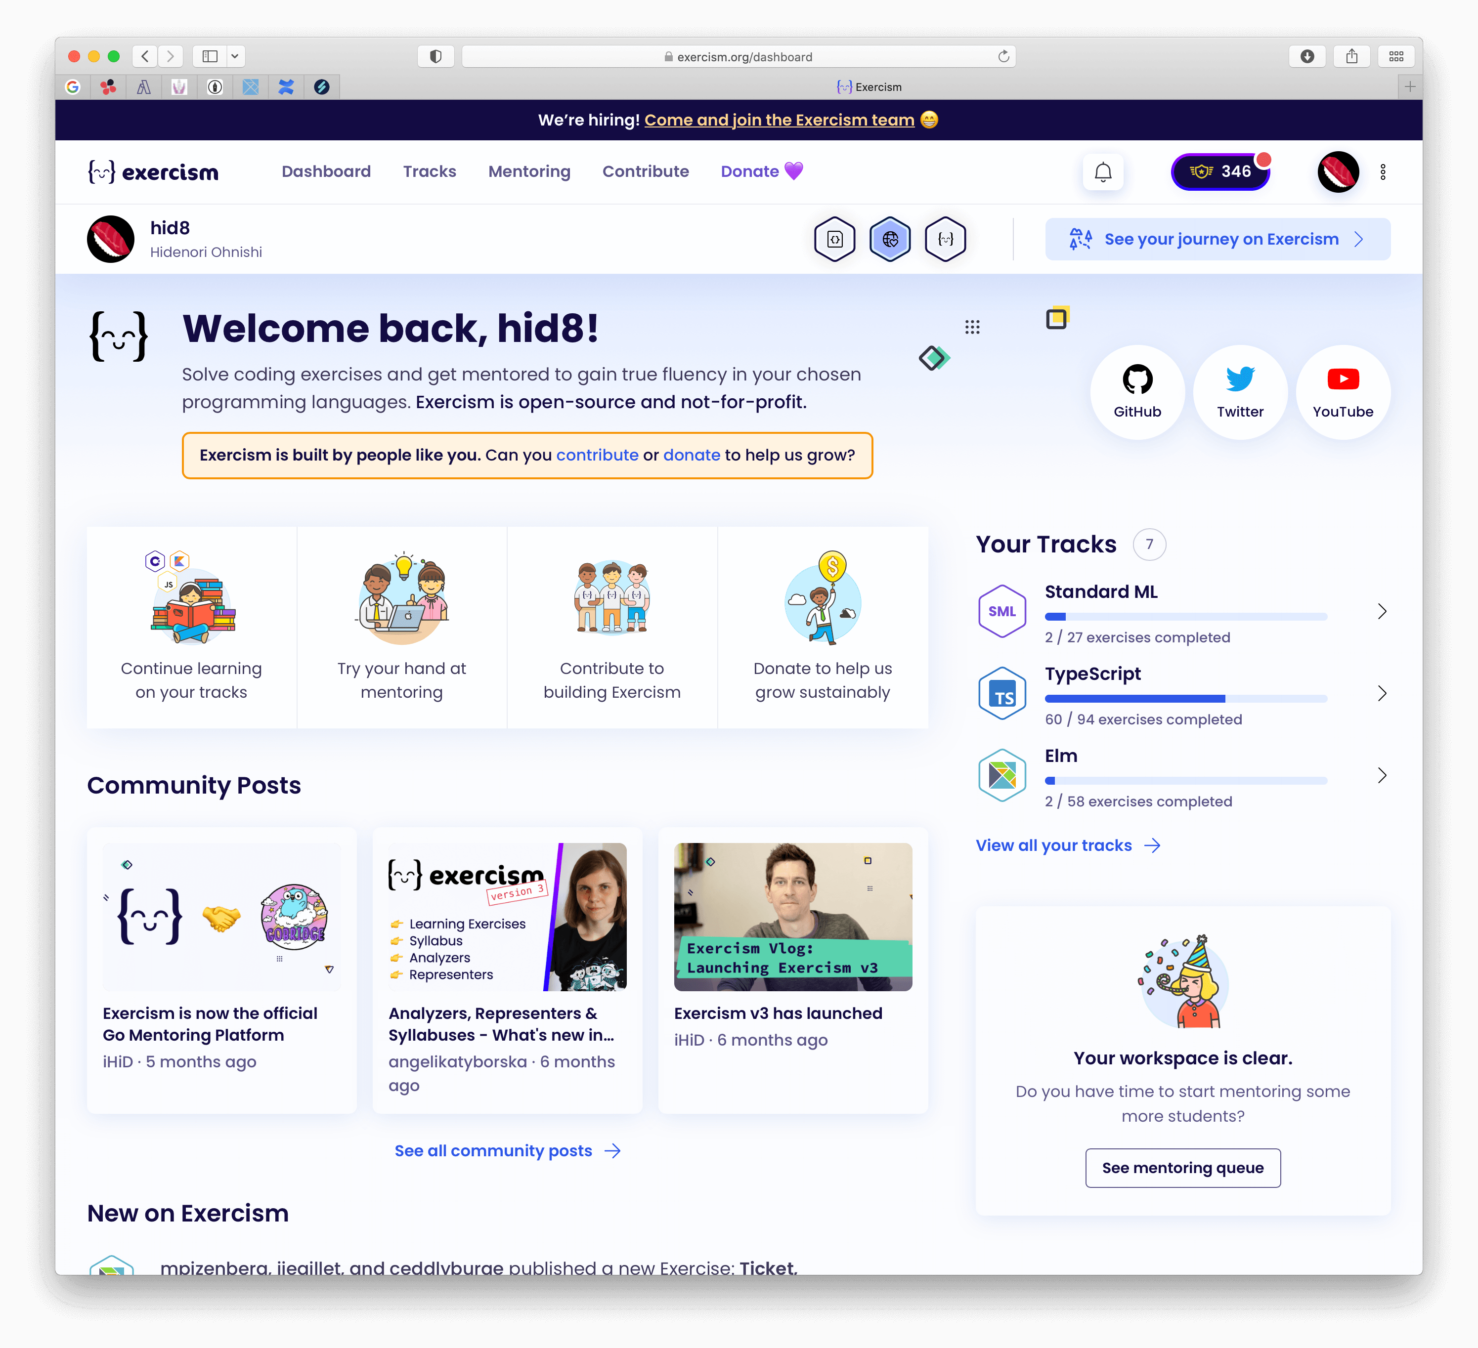Focus the exercism.org/dashboard address bar
1478x1348 pixels.
click(739, 56)
